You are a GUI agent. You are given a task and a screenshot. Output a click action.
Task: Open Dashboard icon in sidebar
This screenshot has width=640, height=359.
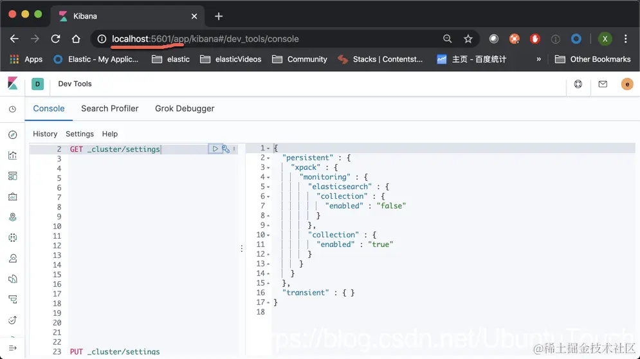[x=13, y=176]
